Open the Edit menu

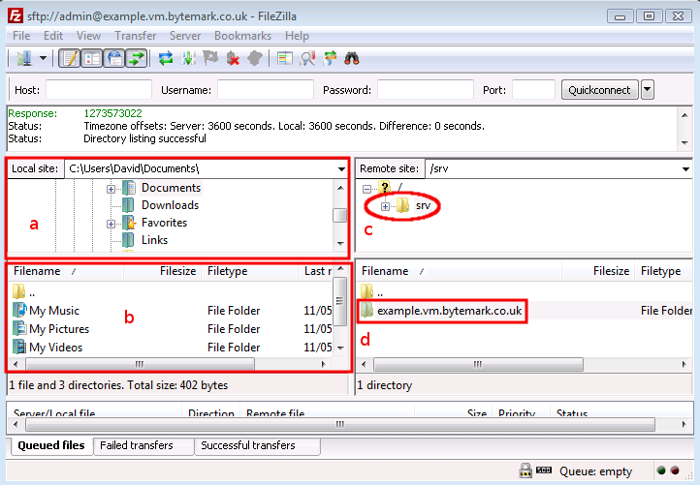coord(53,36)
